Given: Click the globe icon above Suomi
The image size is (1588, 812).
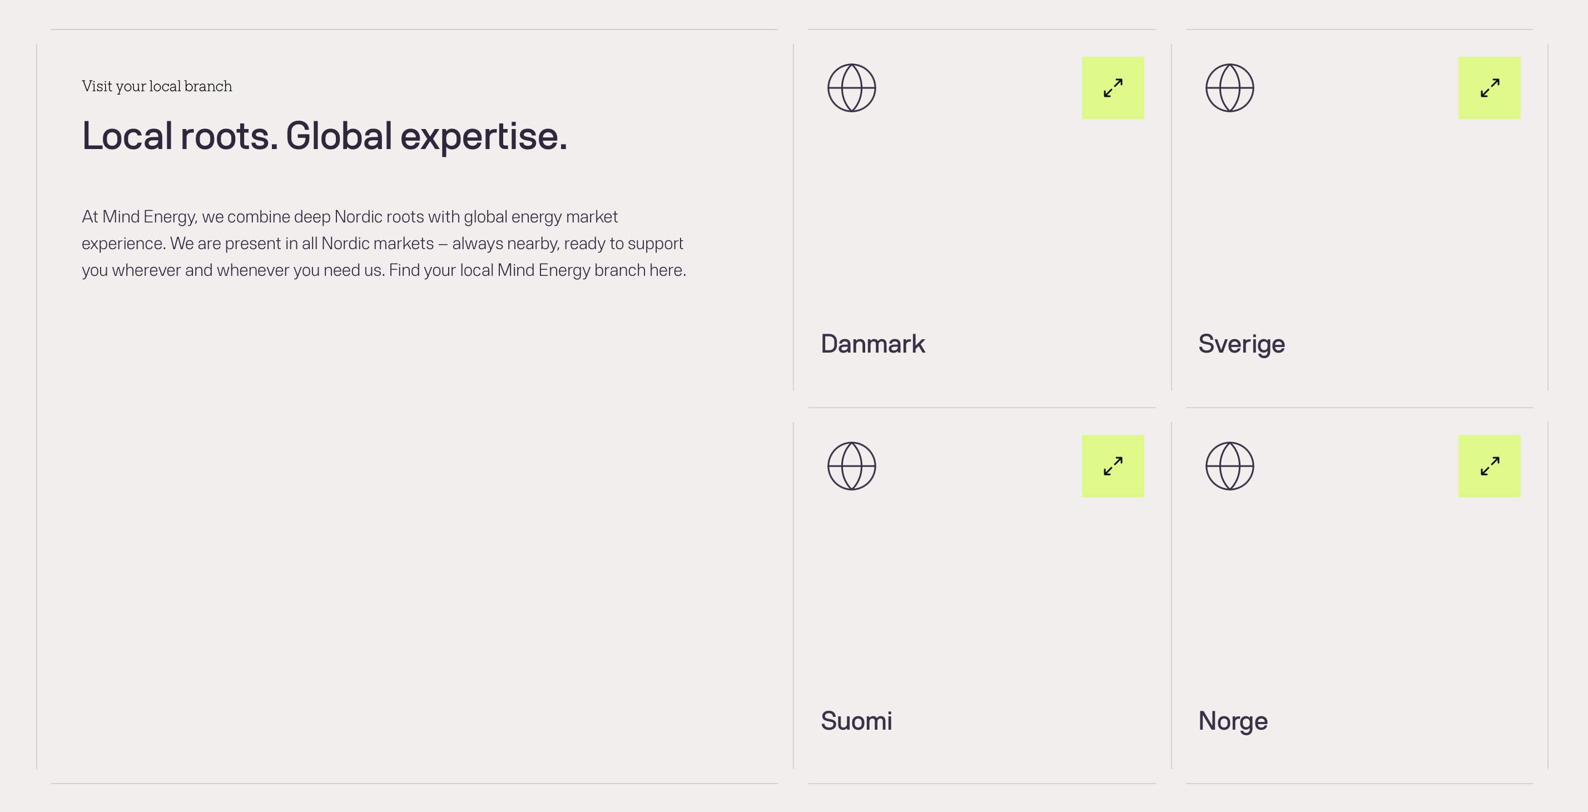Looking at the screenshot, I should tap(851, 466).
